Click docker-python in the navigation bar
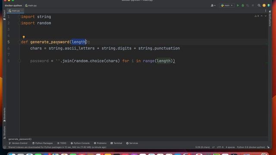This screenshot has height=155, width=276. coord(13,6)
